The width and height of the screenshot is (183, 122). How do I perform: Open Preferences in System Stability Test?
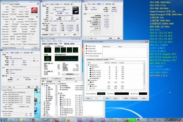click(x=134, y=98)
